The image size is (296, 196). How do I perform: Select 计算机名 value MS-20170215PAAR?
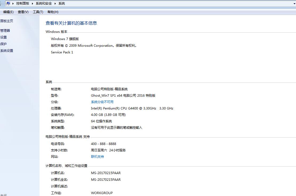coord(106,173)
